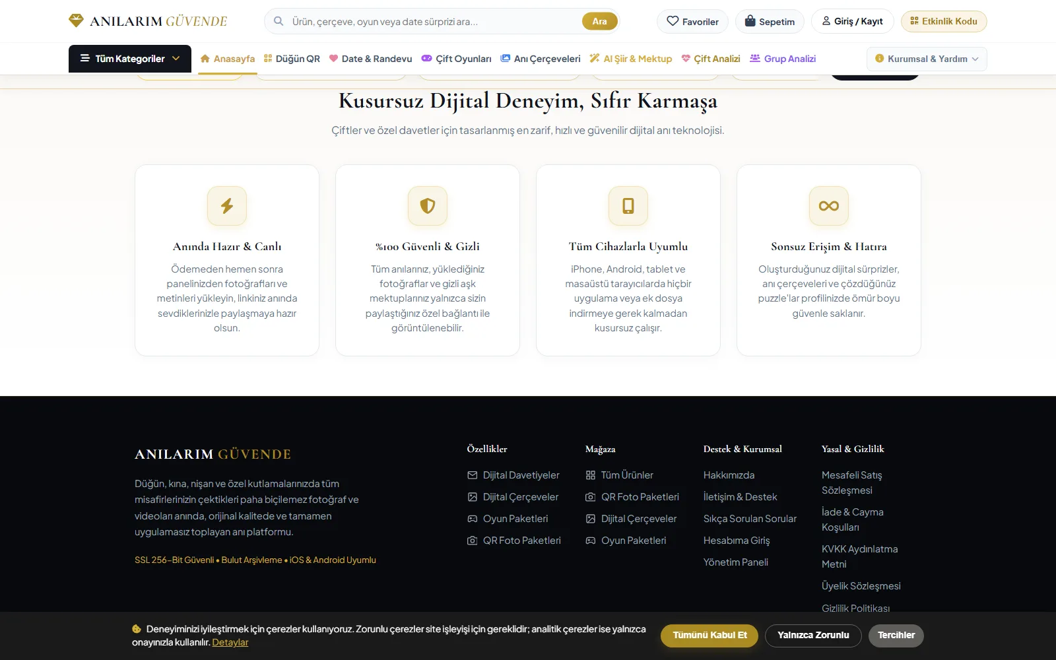Image resolution: width=1056 pixels, height=660 pixels.
Task: Go to Çift Analizi page
Action: tap(711, 59)
